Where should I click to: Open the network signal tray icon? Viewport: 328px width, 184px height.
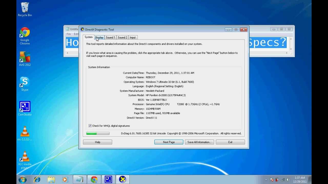tap(283, 180)
